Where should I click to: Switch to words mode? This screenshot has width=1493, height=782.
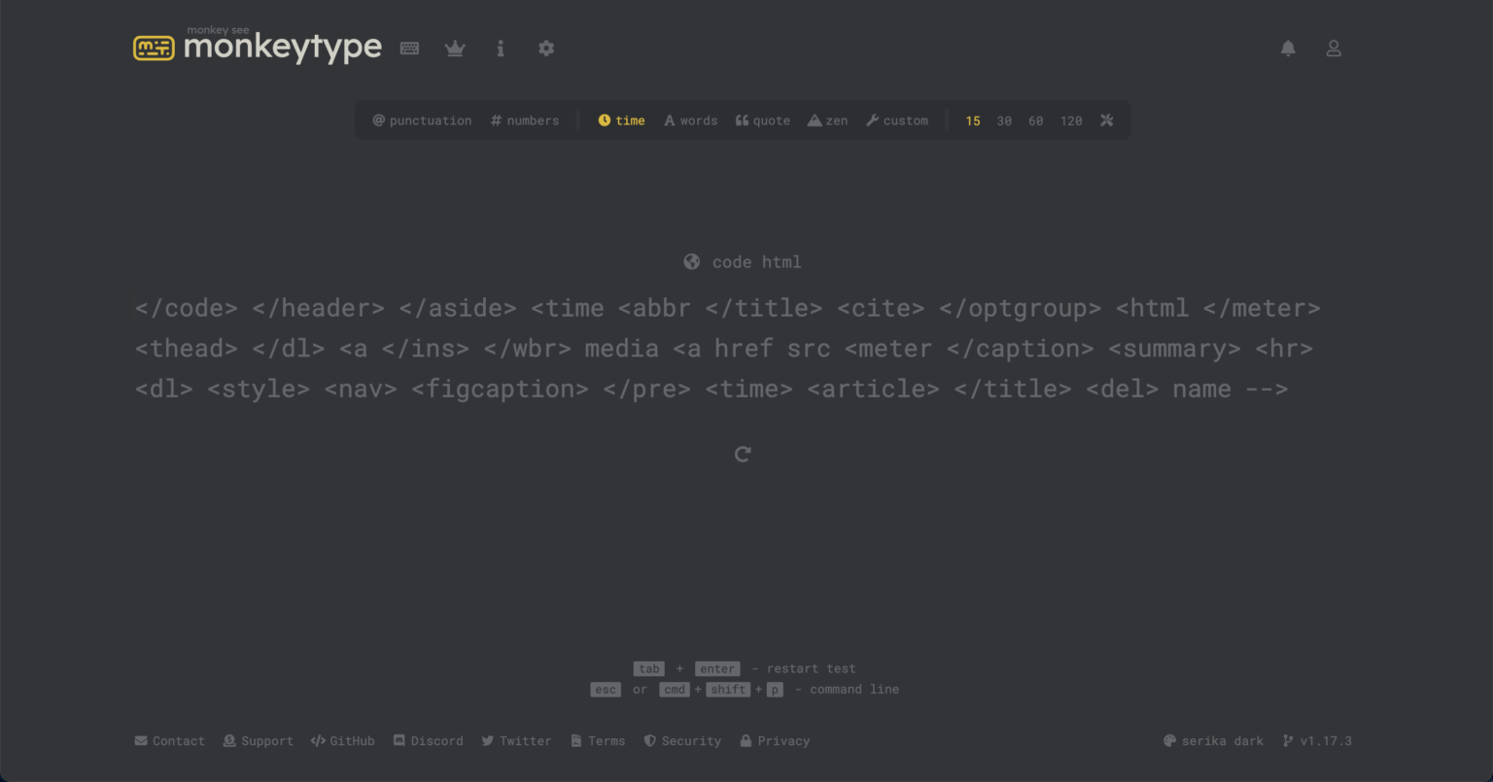(690, 120)
